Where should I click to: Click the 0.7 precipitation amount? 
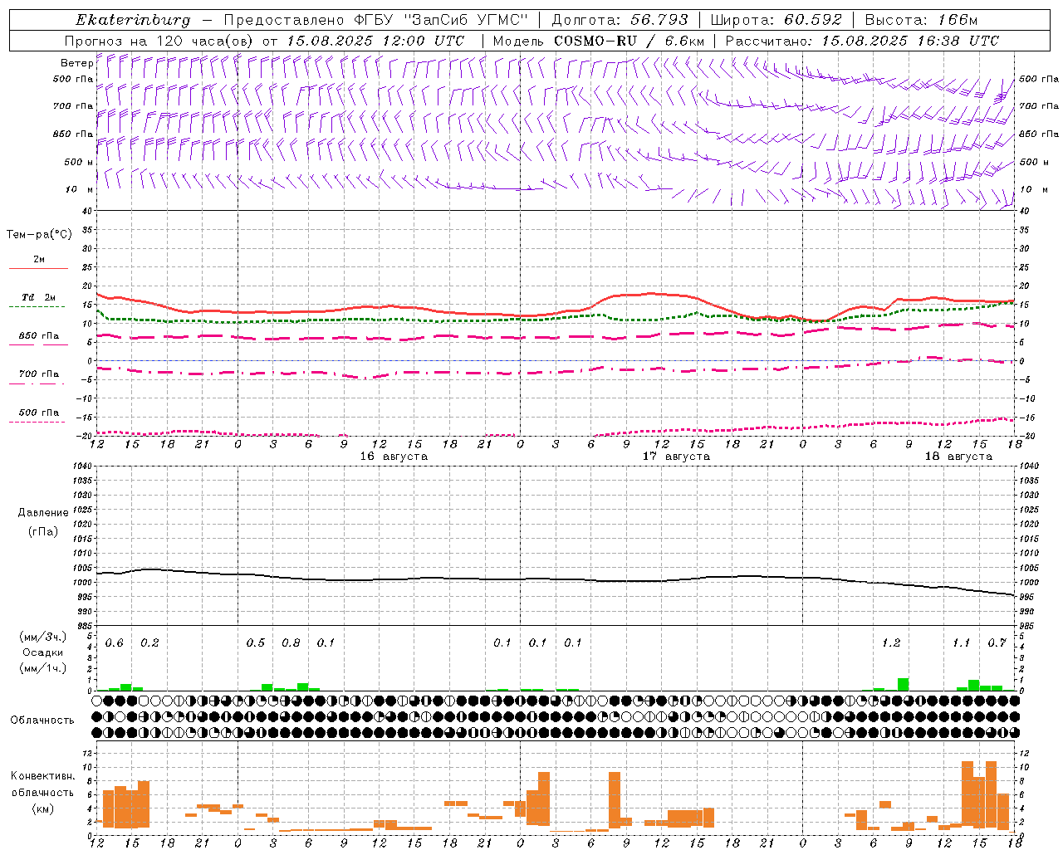coord(997,643)
